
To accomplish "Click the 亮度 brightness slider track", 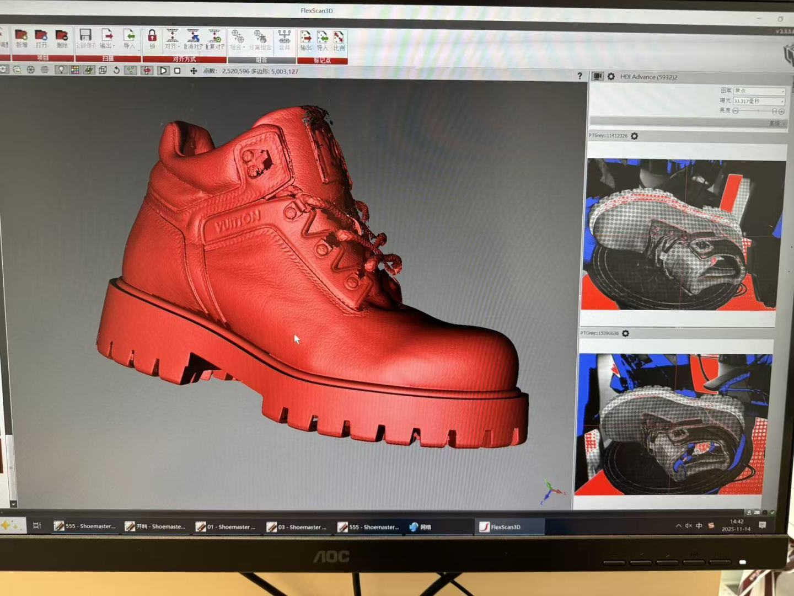I will [x=755, y=111].
